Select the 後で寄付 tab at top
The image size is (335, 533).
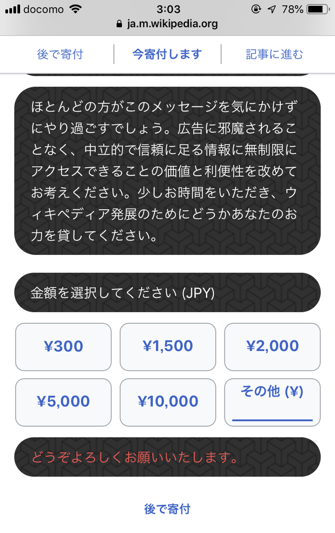pos(60,54)
